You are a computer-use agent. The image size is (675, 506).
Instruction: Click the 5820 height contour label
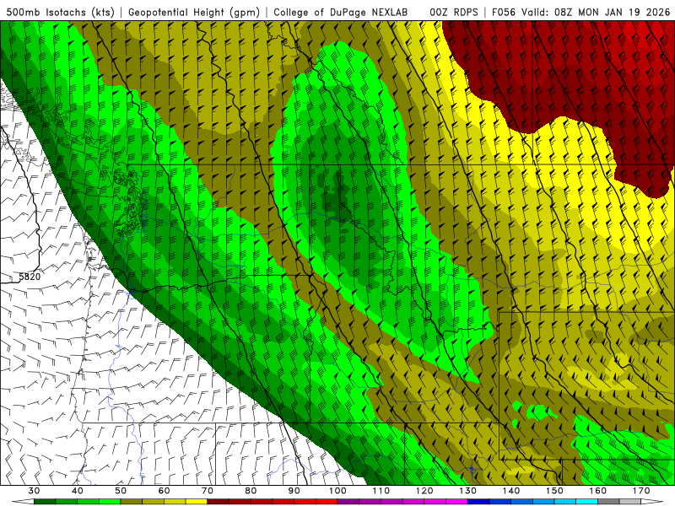30,277
